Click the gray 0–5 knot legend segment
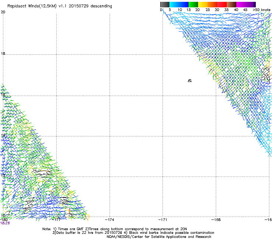This screenshot has width=272, height=239. (x=165, y=4)
